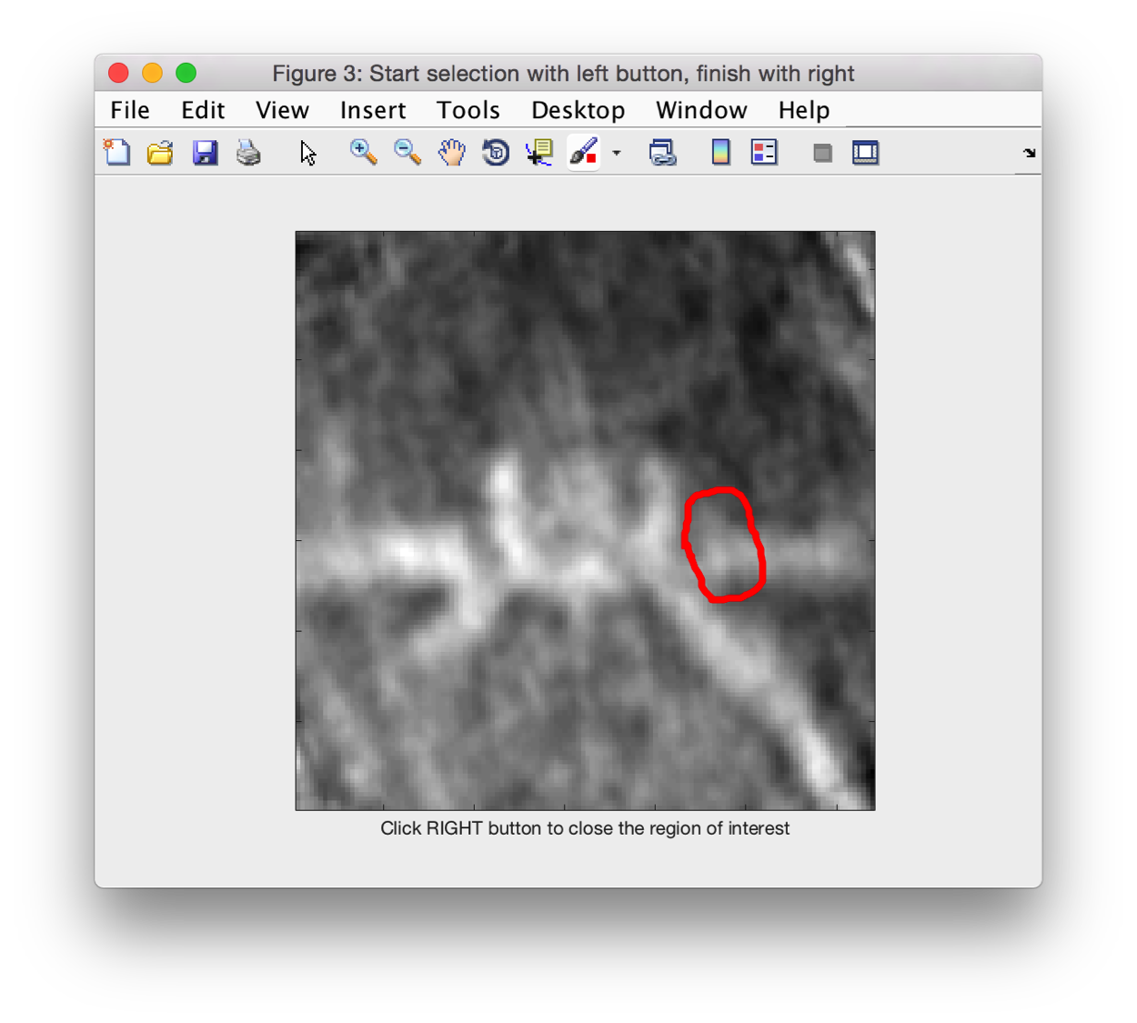
Task: Open the Insert menu
Action: click(x=373, y=110)
